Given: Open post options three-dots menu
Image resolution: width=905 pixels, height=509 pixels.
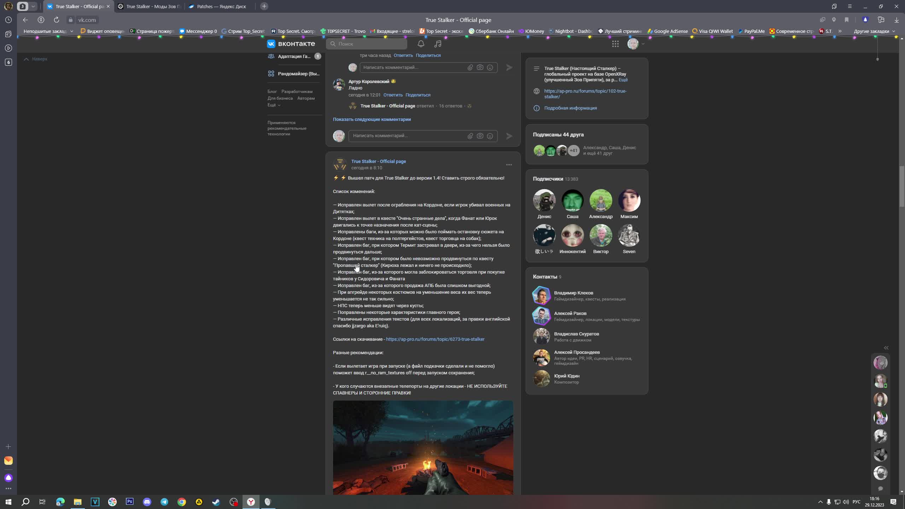Looking at the screenshot, I should pos(509,165).
